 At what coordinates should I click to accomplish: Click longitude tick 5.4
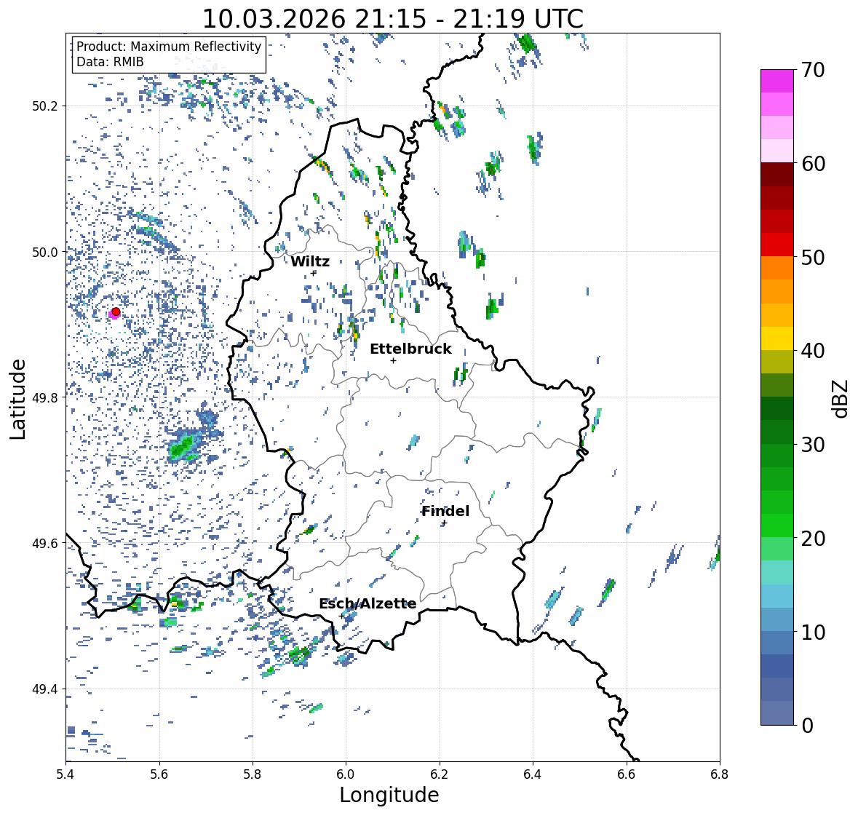(x=65, y=774)
